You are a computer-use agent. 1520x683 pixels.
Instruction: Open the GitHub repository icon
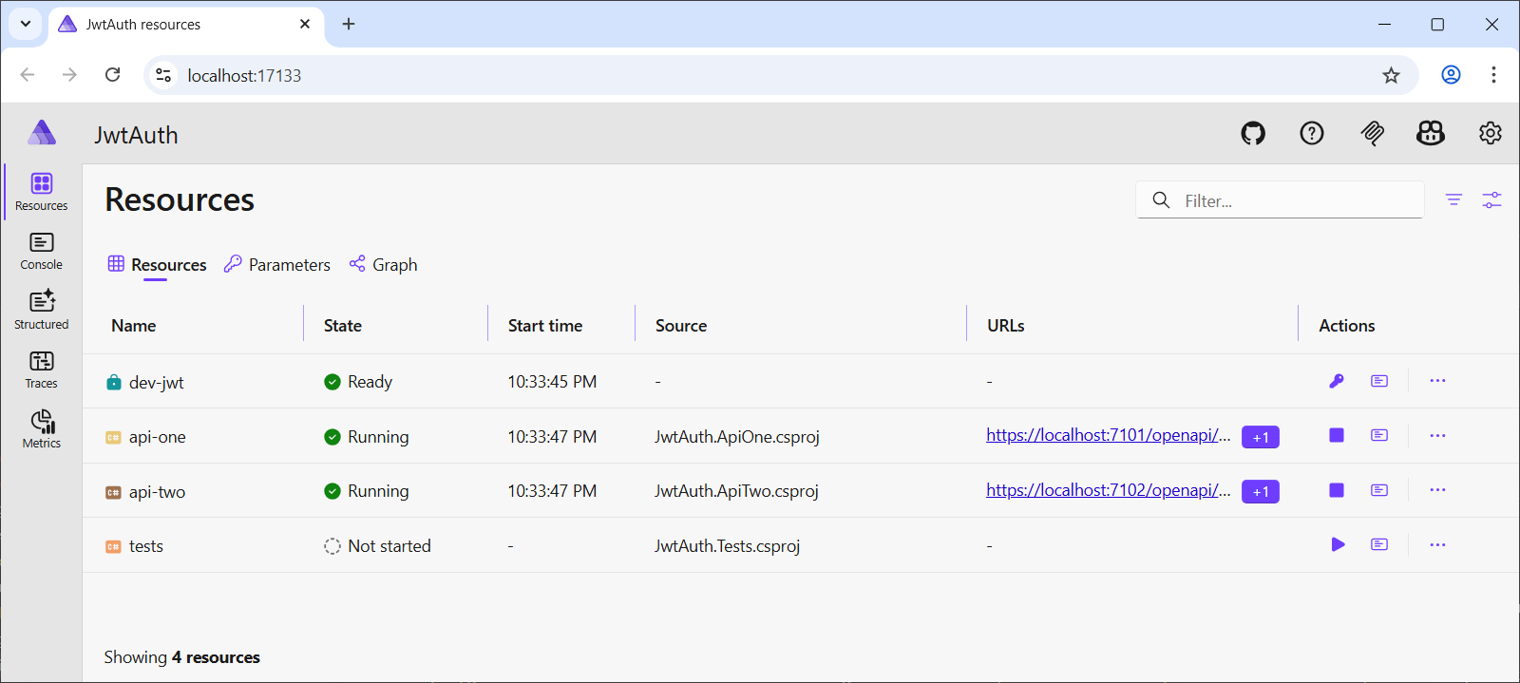[x=1253, y=134]
